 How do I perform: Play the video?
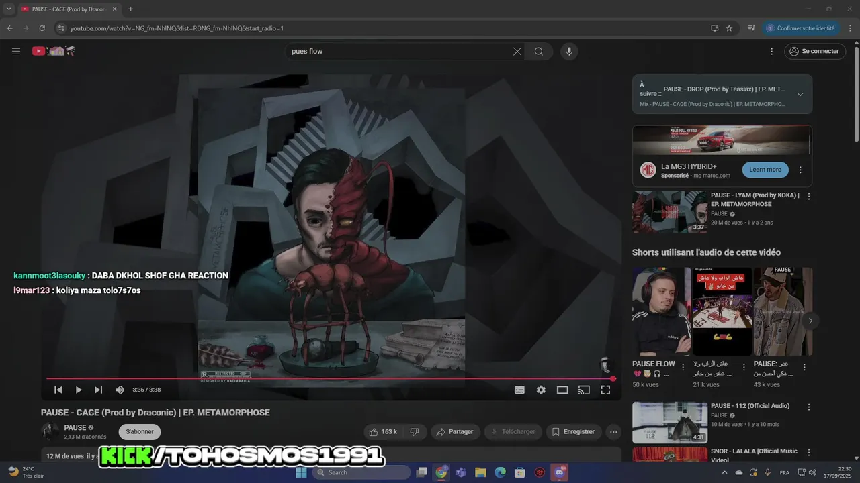click(x=79, y=390)
